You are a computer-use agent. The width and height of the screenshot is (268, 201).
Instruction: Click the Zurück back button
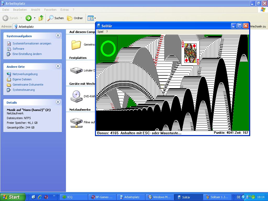click(x=10, y=18)
